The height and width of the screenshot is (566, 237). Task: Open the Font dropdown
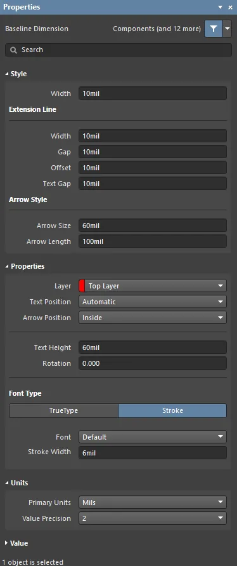[153, 436]
